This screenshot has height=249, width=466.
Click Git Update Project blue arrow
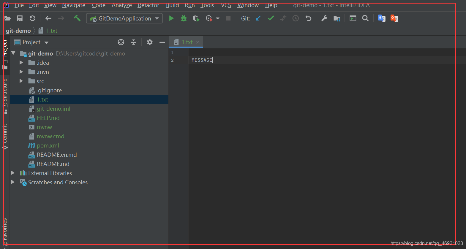[x=258, y=18]
